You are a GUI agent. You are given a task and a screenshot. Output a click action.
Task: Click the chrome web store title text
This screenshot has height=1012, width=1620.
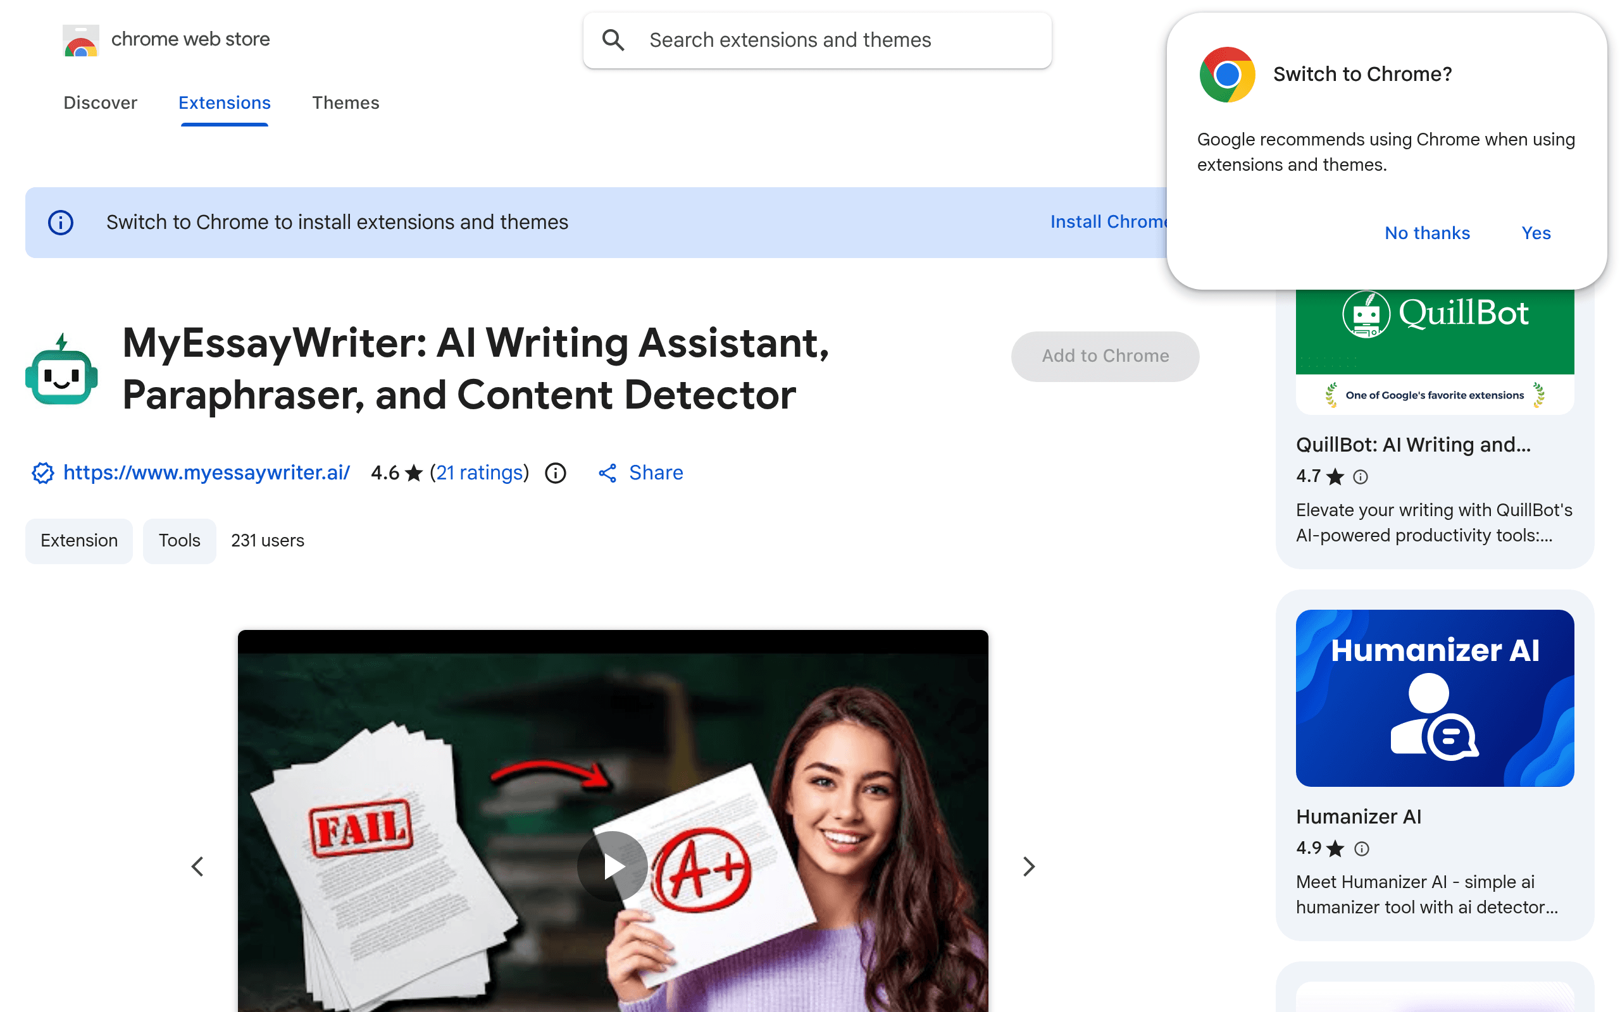coord(190,39)
